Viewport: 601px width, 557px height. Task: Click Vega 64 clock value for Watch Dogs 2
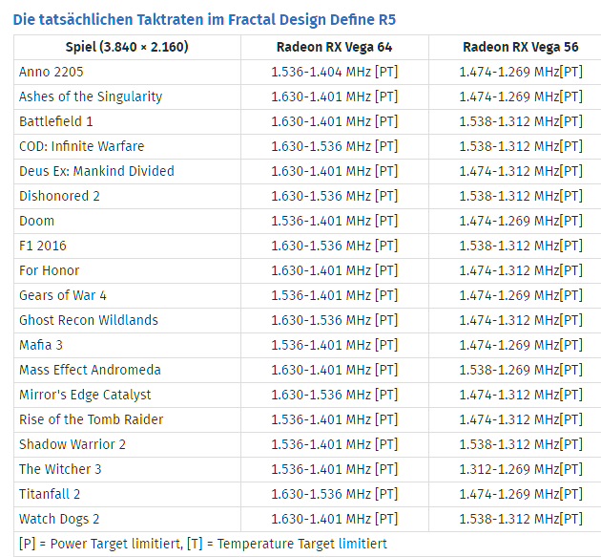(x=334, y=519)
